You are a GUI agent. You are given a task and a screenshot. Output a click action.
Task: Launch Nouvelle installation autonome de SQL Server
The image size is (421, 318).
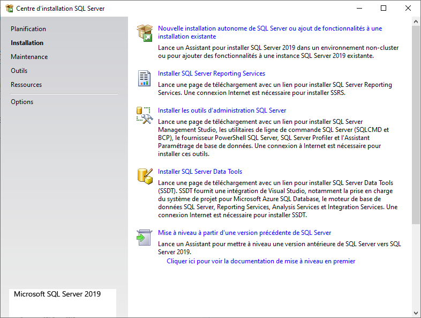[x=270, y=32]
